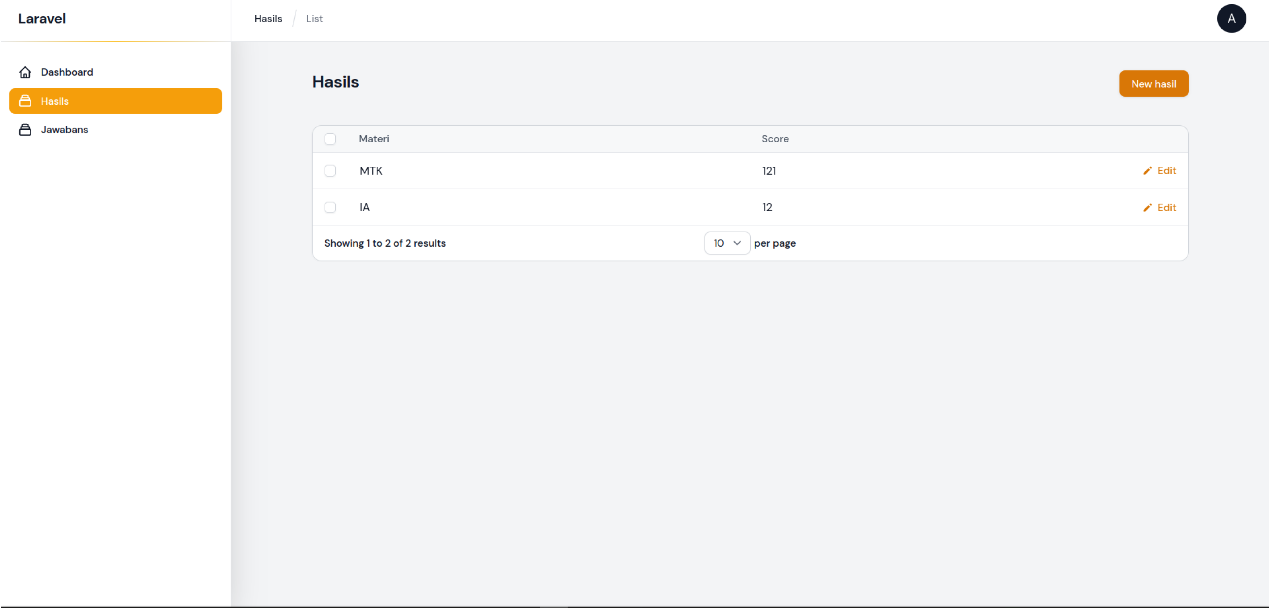Click pencil icon in MTK row
Viewport: 1269px width, 608px height.
click(1147, 171)
